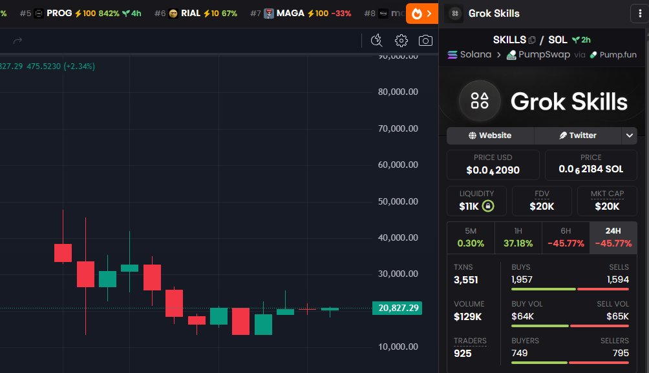This screenshot has height=373, width=649.
Task: Click the SELLERS 795 value
Action: (621, 353)
